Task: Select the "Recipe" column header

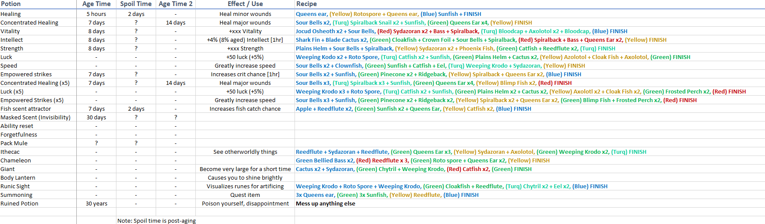Action: (307, 4)
